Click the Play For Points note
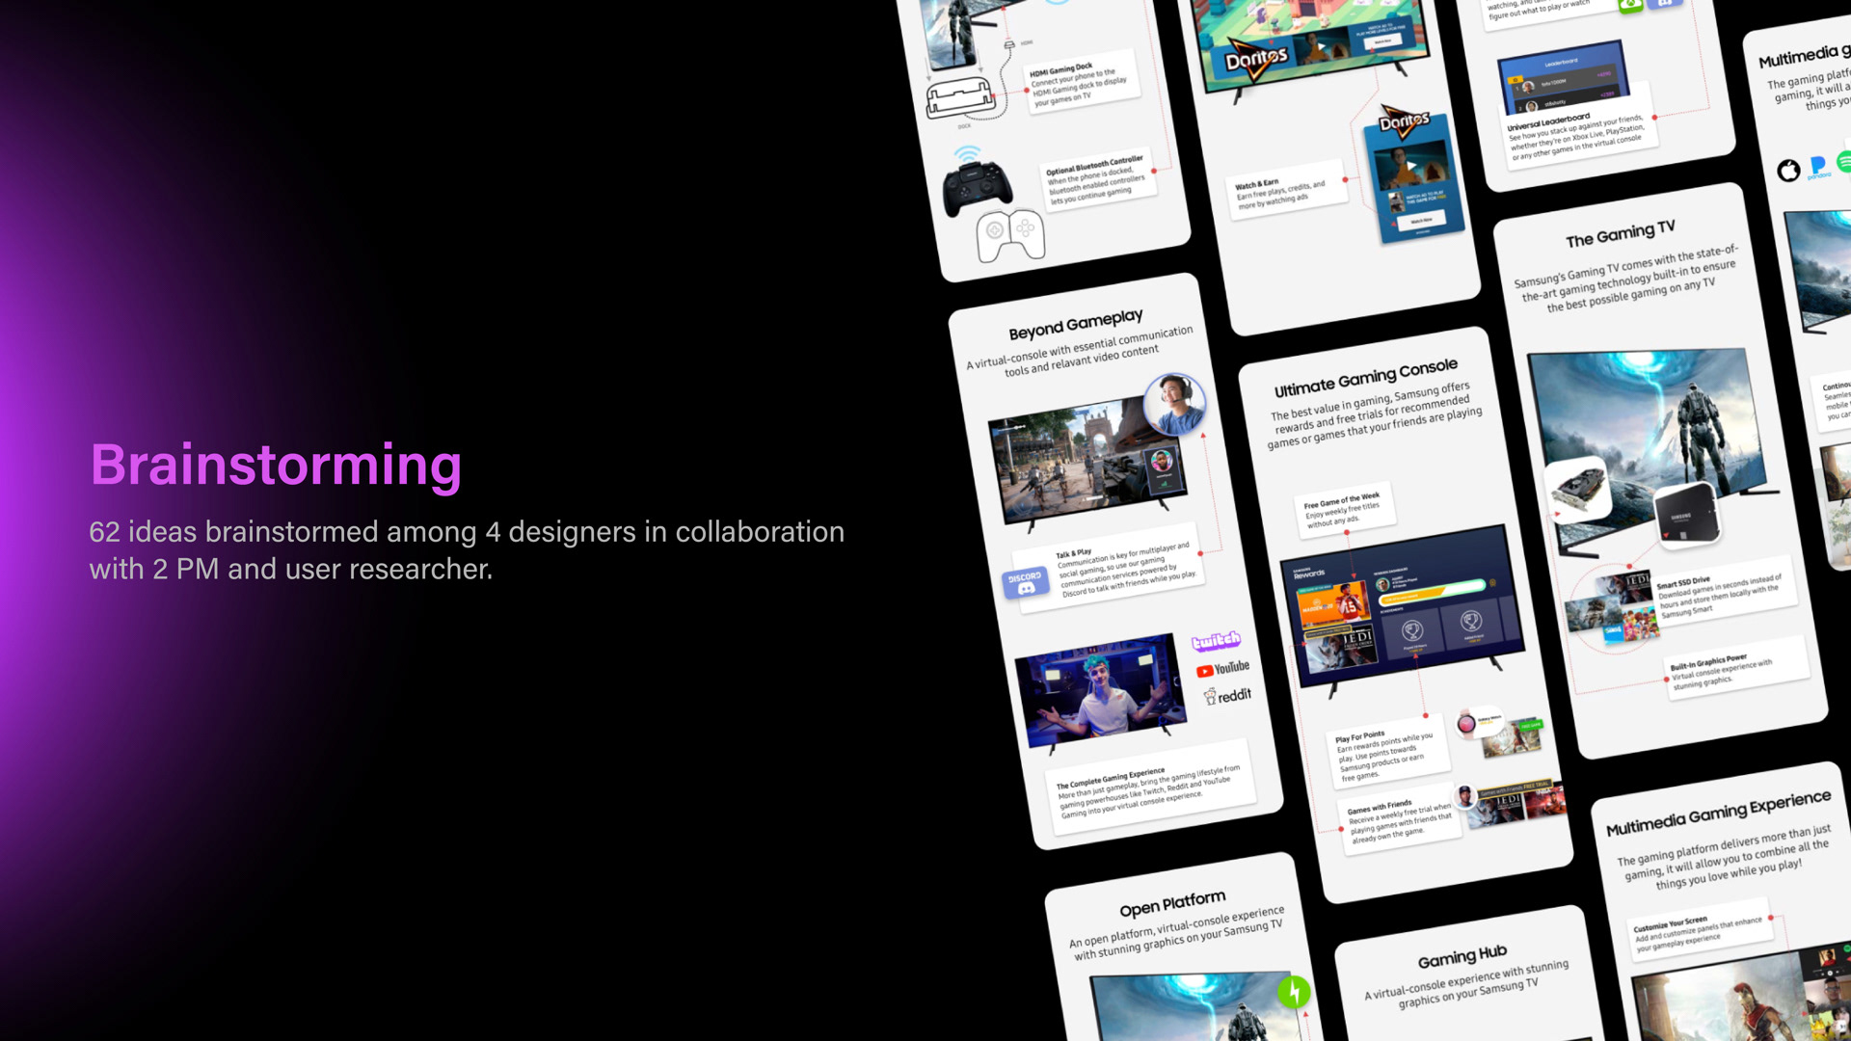 pyautogui.click(x=1386, y=753)
